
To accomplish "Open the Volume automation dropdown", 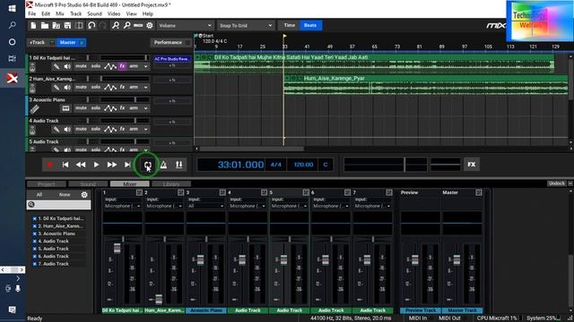I will (185, 26).
